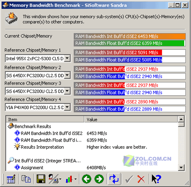Screen dimensions: 191x187
Task: Refresh the benchmark with blue arrows icon
Action: click(x=114, y=179)
